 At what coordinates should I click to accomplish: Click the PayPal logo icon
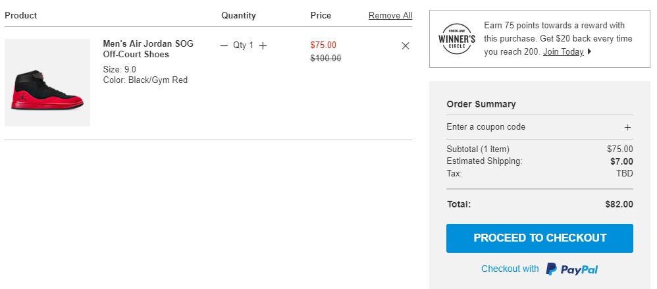coord(552,269)
